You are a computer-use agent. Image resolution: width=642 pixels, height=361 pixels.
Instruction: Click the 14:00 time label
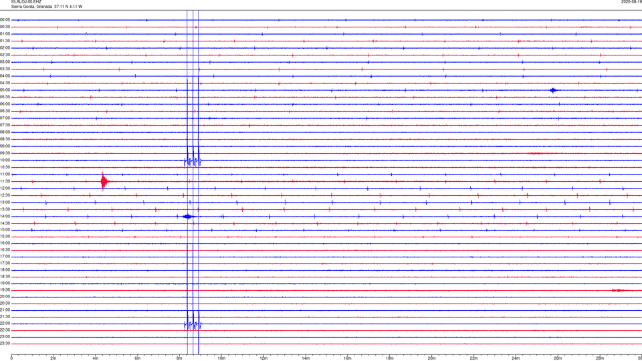5,216
